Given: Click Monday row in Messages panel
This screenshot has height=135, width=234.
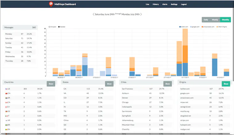Looking at the screenshot, I should [x=20, y=34].
